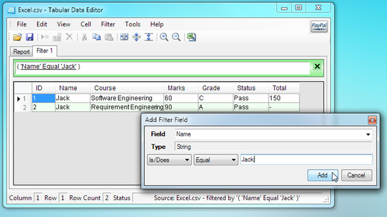
Task: Open the Equal comparison dropdown
Action: click(216, 160)
